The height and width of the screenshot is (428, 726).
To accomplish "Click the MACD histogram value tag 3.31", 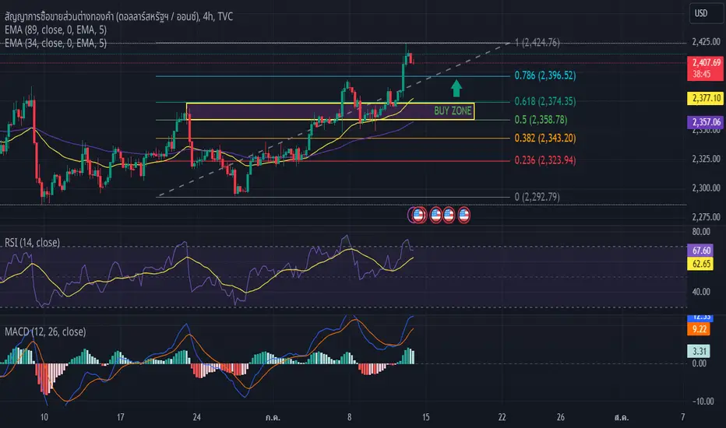I will pos(698,351).
